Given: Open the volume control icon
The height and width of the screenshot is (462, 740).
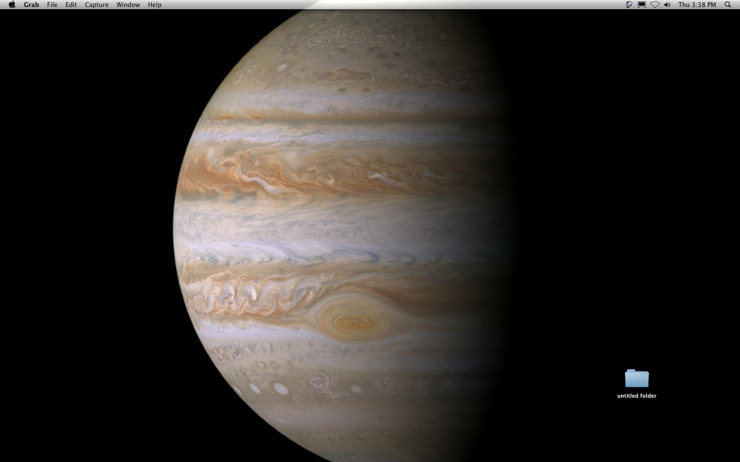Looking at the screenshot, I should tap(667, 5).
